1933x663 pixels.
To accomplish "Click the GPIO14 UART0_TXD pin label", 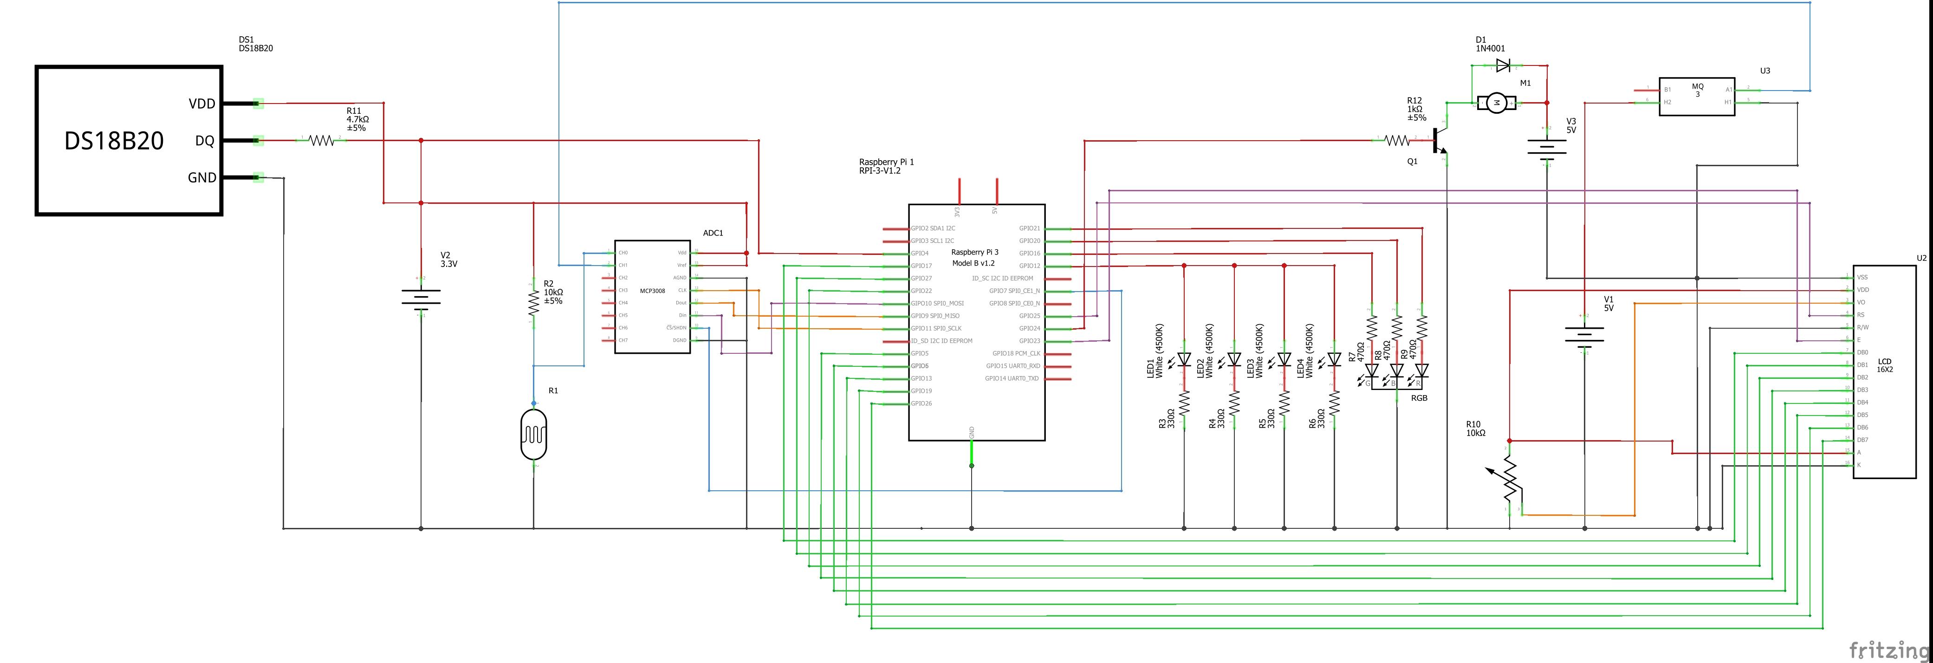I will (1012, 378).
